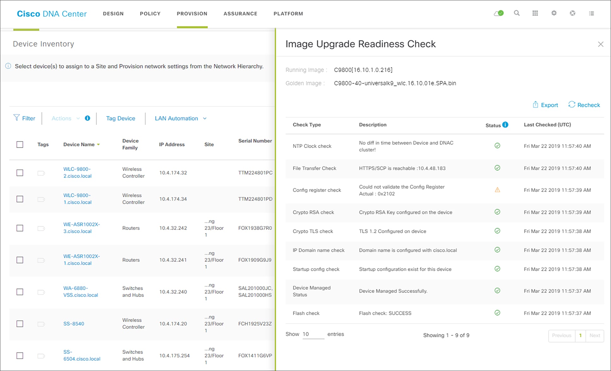Viewport: 611px width, 371px height.
Task: Expand the Actions dropdown
Action: click(x=66, y=118)
